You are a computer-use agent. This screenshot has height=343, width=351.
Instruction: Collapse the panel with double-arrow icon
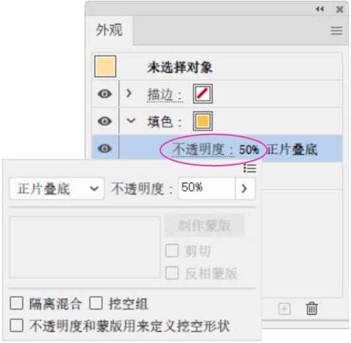coord(319,9)
